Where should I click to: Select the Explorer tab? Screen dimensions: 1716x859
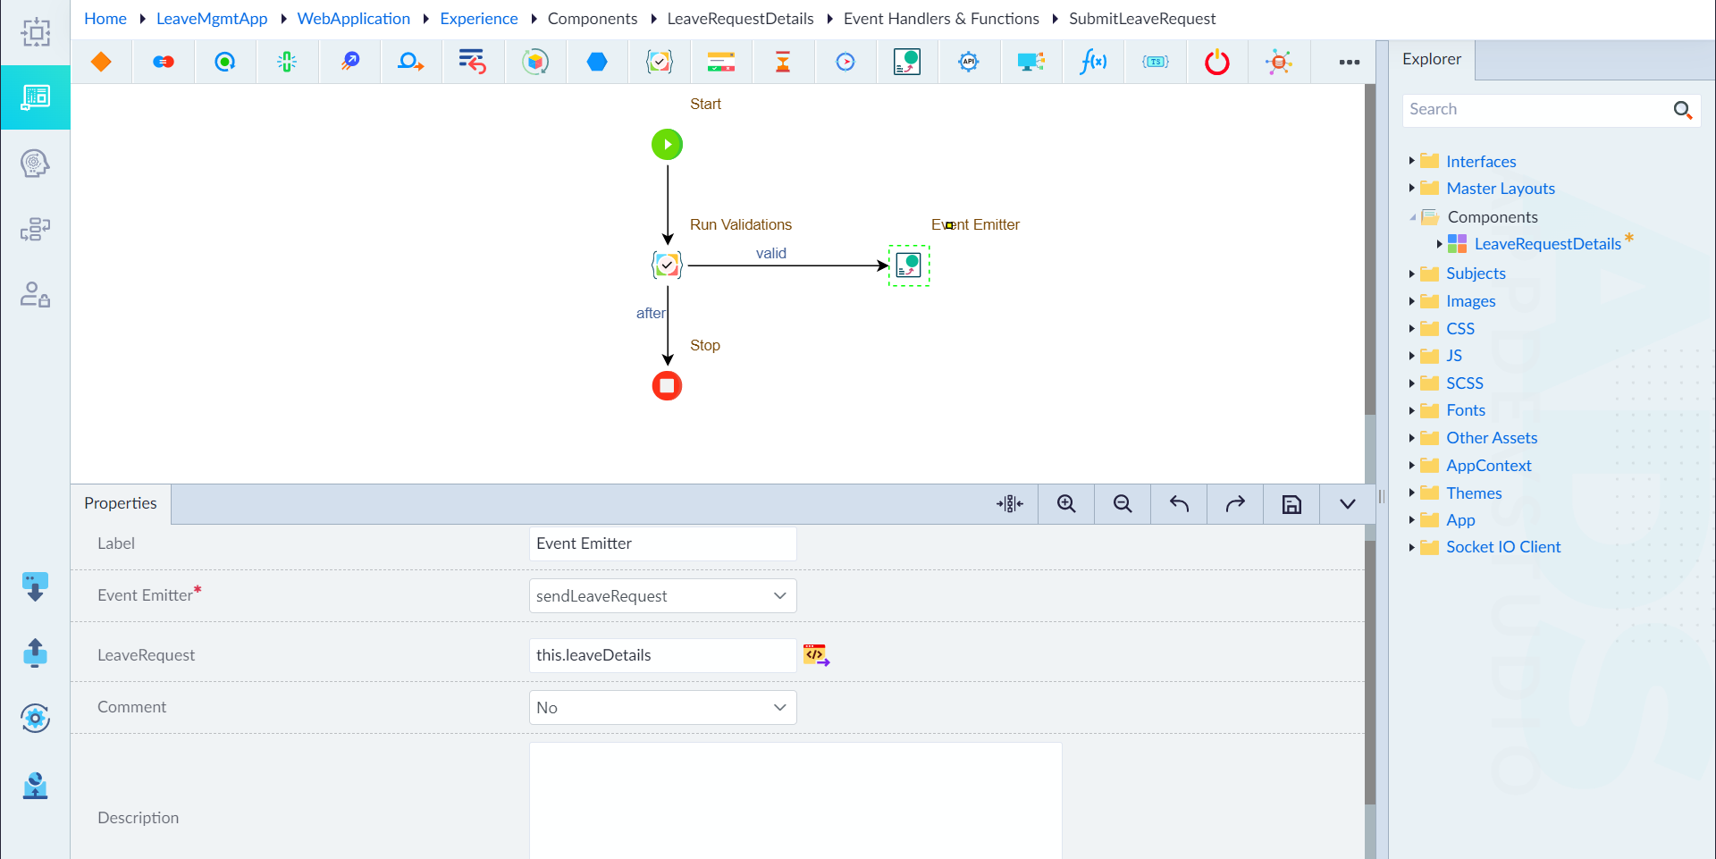pos(1432,59)
